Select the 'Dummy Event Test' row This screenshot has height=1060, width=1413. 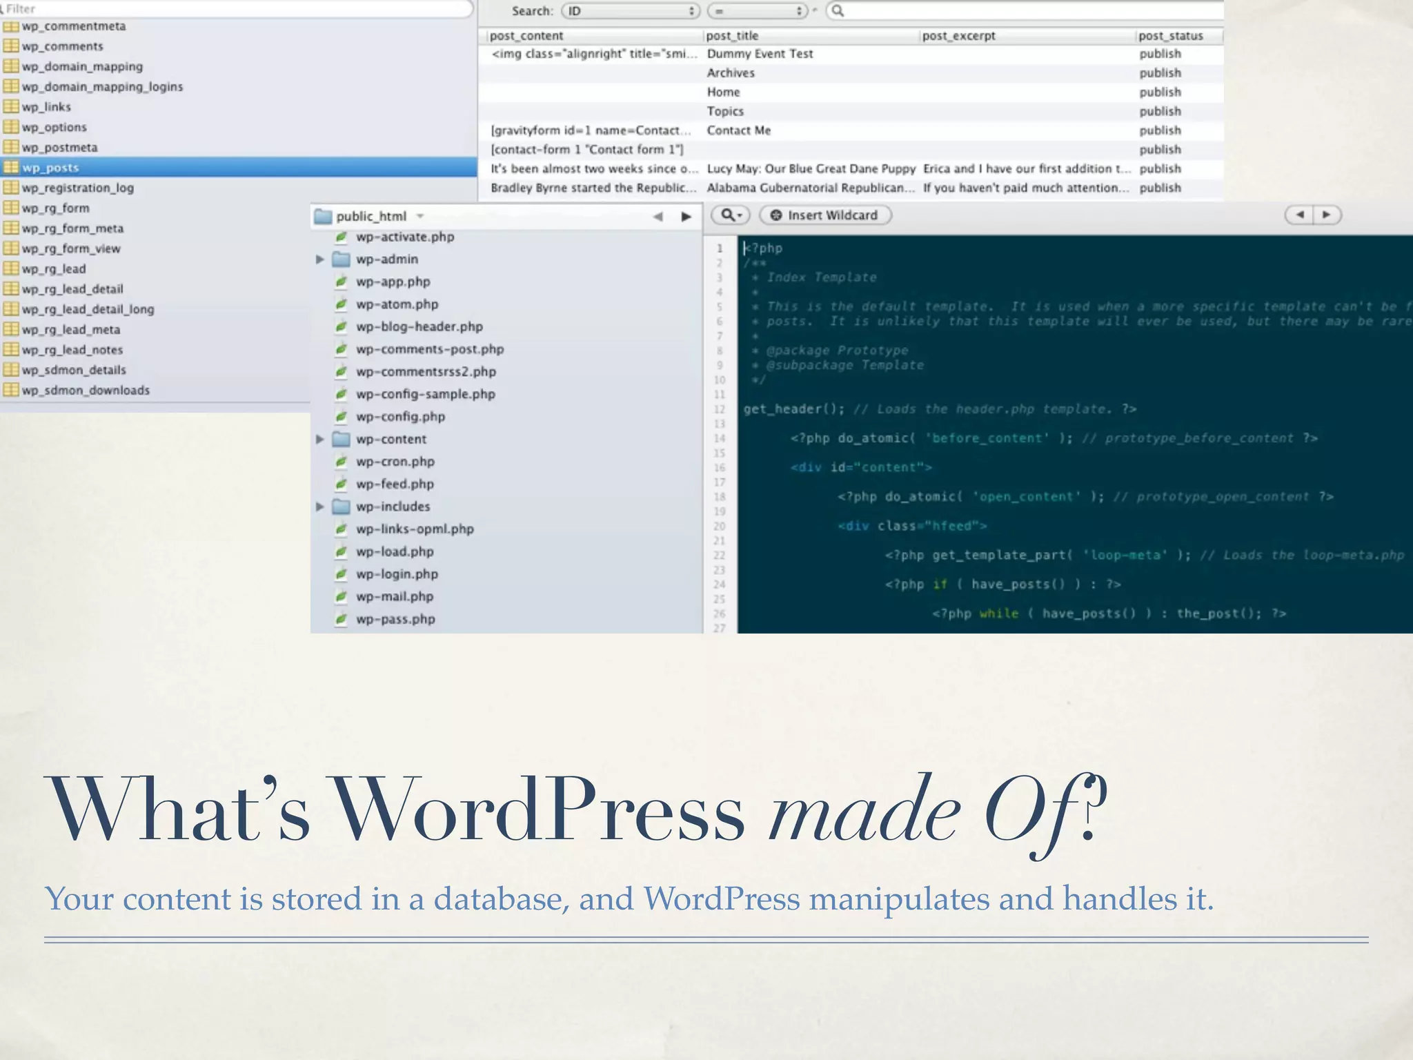(851, 54)
